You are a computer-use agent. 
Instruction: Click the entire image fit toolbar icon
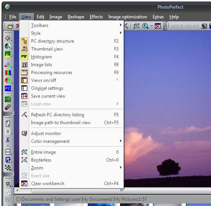pyautogui.click(x=137, y=26)
